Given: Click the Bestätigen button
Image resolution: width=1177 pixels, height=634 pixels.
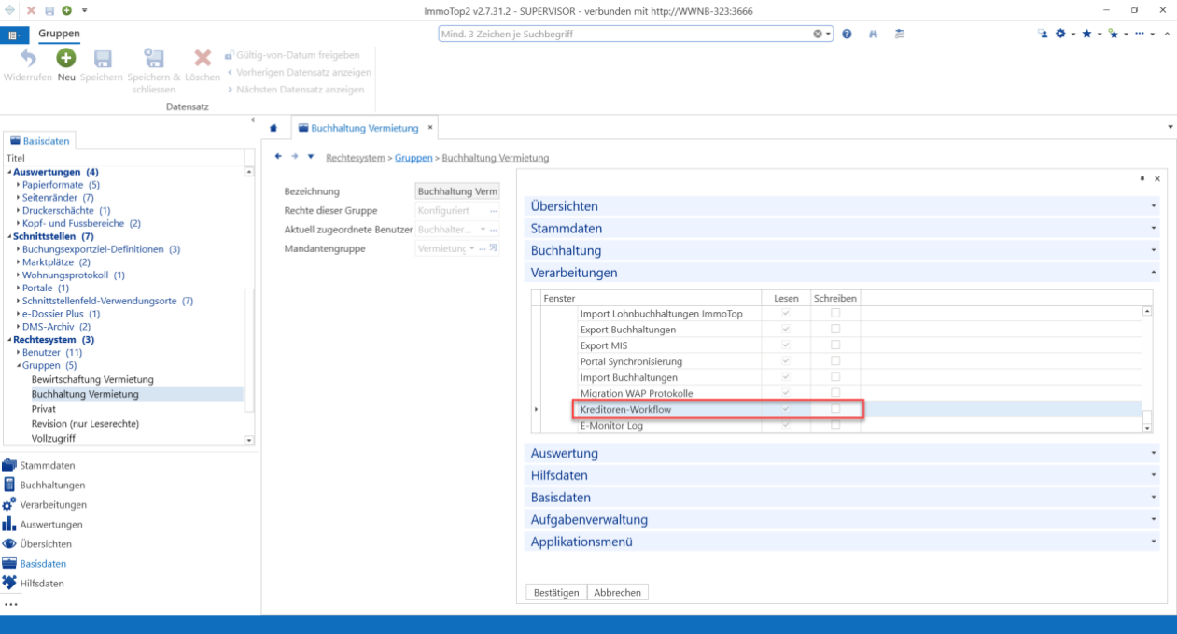Looking at the screenshot, I should pyautogui.click(x=557, y=593).
